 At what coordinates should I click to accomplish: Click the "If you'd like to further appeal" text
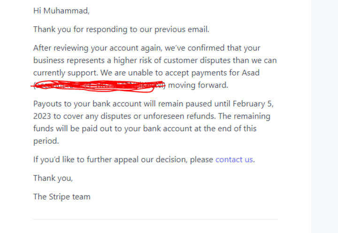123,160
